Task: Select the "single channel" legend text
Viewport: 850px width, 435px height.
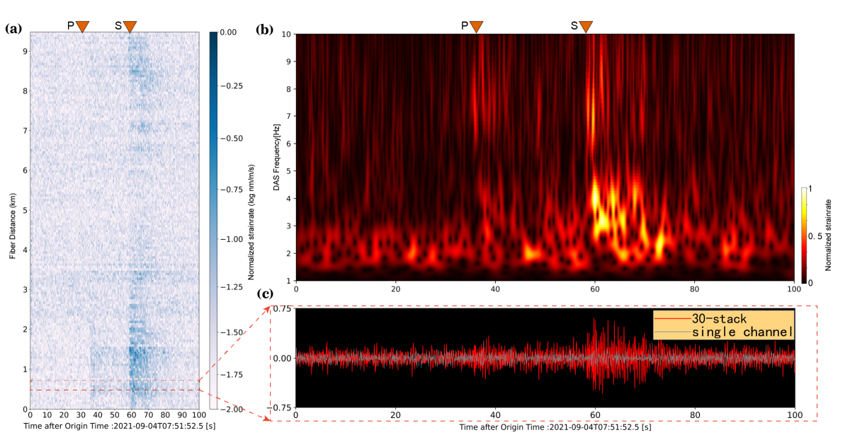Action: [x=742, y=332]
